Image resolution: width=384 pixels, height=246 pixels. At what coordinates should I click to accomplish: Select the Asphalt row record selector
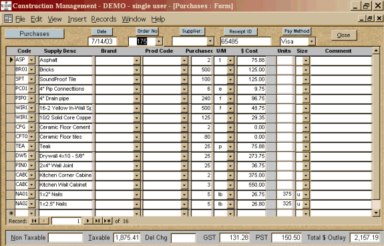point(11,60)
